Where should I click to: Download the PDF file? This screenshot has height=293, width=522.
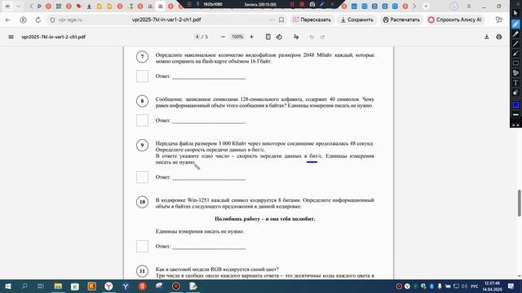point(487,37)
